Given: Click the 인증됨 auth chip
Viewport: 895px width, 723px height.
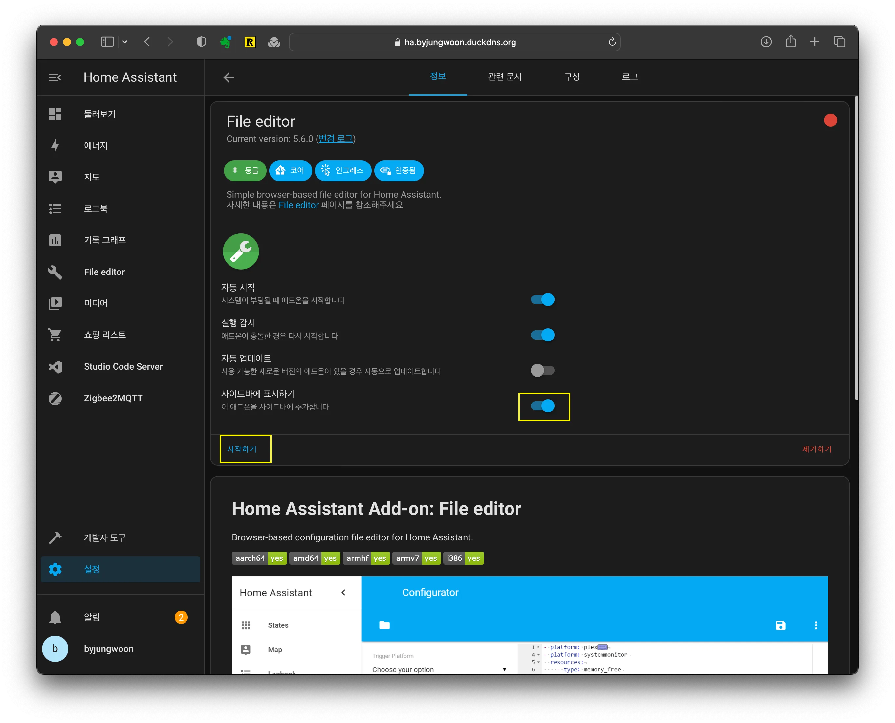Looking at the screenshot, I should [x=399, y=171].
